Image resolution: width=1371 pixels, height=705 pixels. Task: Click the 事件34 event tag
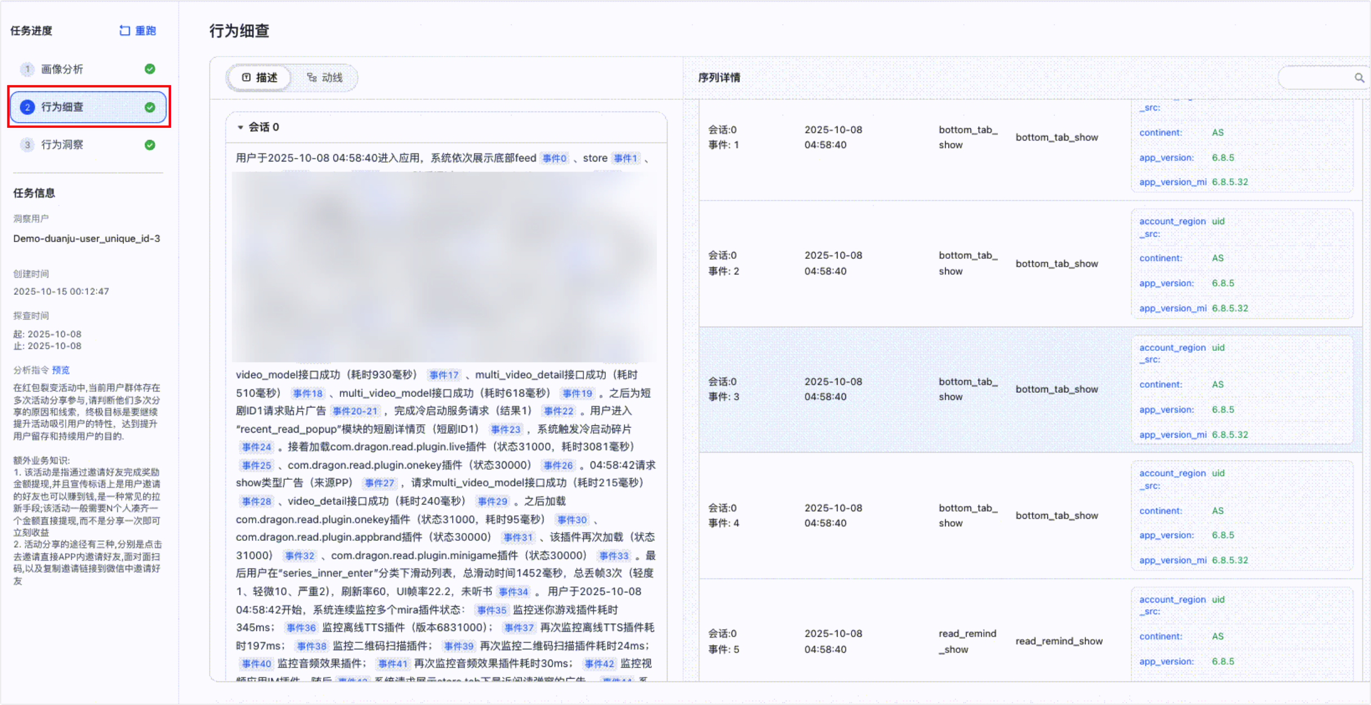513,592
